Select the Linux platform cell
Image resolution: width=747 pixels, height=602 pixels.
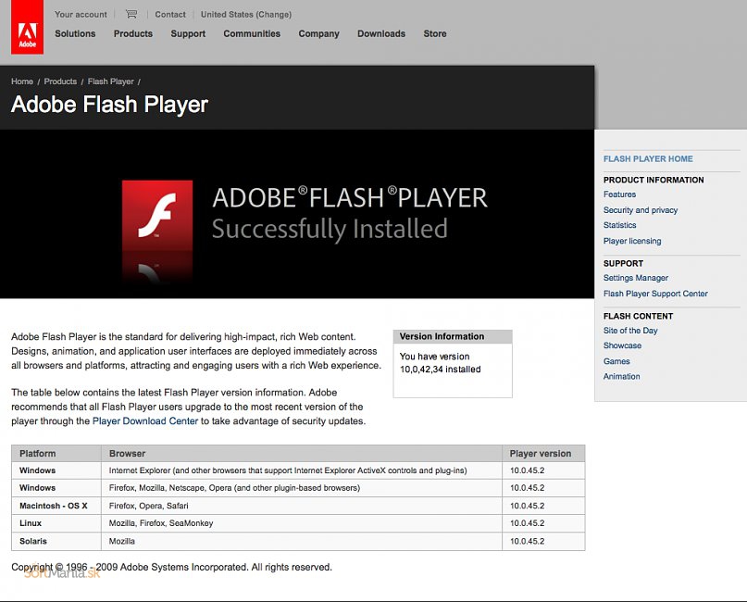(56, 523)
